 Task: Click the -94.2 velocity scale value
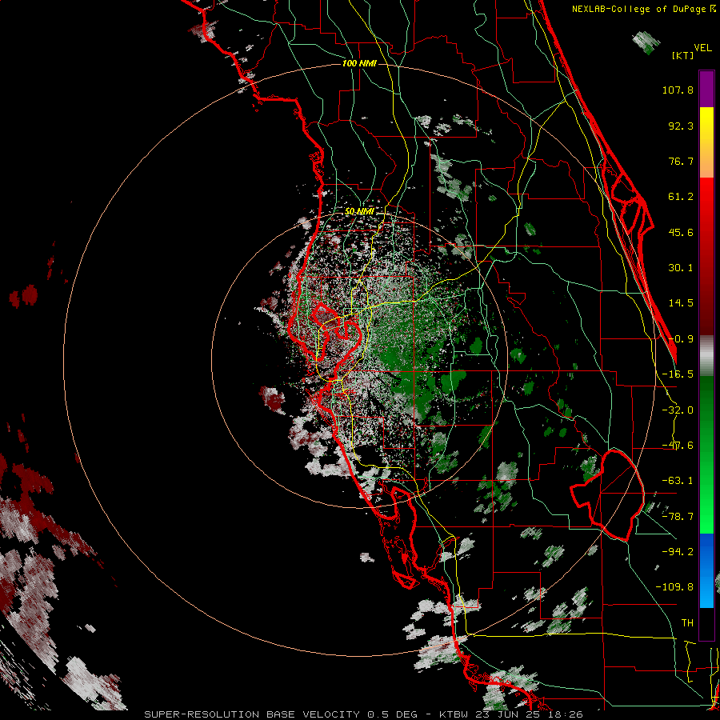[678, 551]
